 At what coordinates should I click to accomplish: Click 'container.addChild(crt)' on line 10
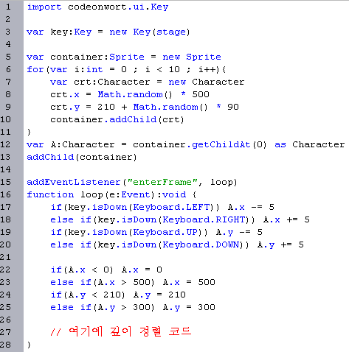tap(117, 119)
